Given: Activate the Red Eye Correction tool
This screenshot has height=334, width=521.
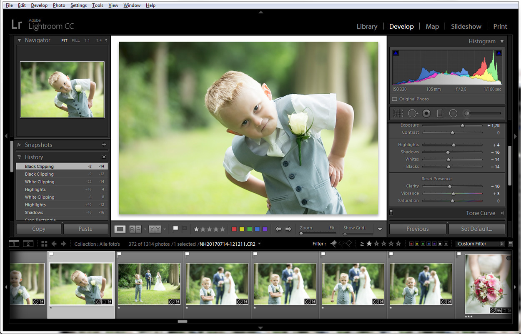Looking at the screenshot, I should coord(426,113).
